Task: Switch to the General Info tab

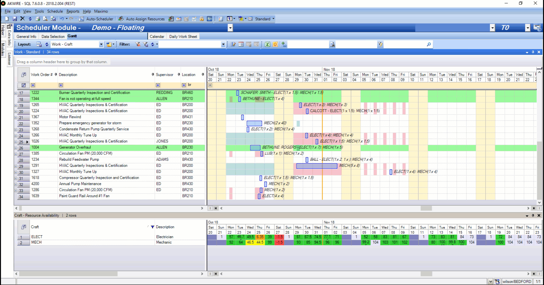Action: [x=26, y=37]
